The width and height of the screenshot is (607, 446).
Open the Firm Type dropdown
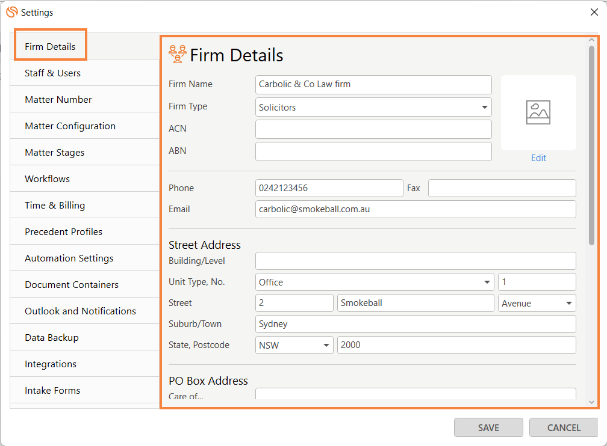click(373, 107)
